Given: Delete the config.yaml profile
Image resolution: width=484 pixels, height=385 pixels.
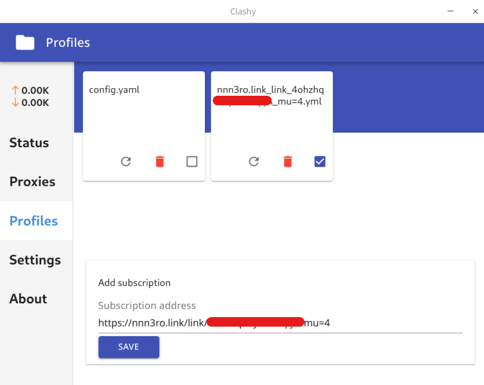Looking at the screenshot, I should (x=159, y=162).
